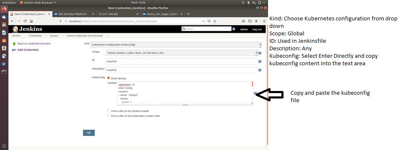Screen dimensions: 415x150
Task: Open the System breadcrumb link
Action: [54, 35]
